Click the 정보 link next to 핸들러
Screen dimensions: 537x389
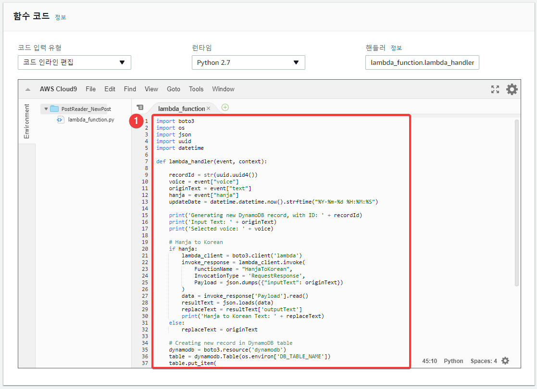[x=396, y=48]
